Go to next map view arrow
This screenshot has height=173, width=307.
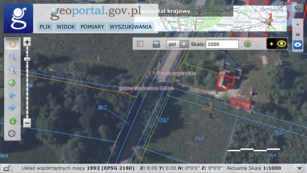[12, 108]
